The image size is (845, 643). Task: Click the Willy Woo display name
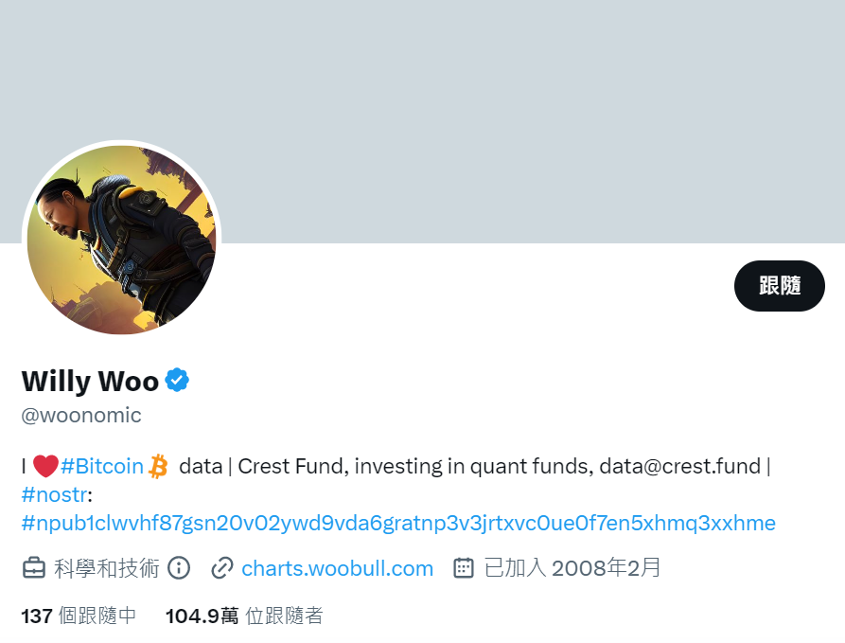(90, 381)
